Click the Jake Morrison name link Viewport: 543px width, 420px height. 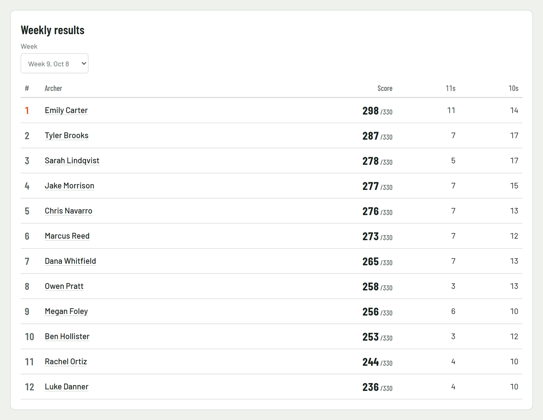click(x=70, y=186)
